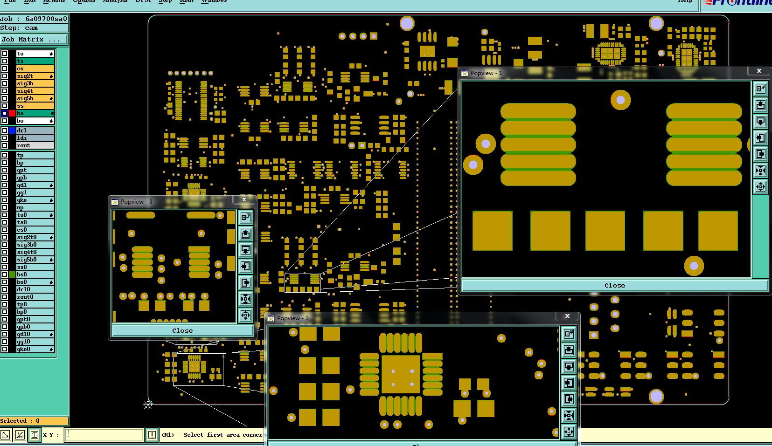
Task: Select layer 'ldi' in layer list
Action: coord(35,138)
